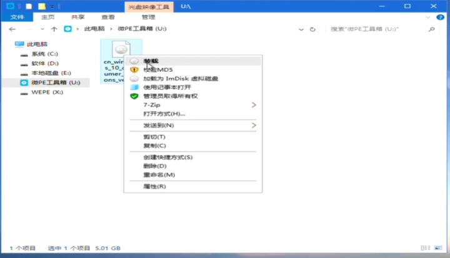Image resolution: width=450 pixels, height=258 pixels.
Task: Click the green shield ownership icon
Action: [134, 96]
